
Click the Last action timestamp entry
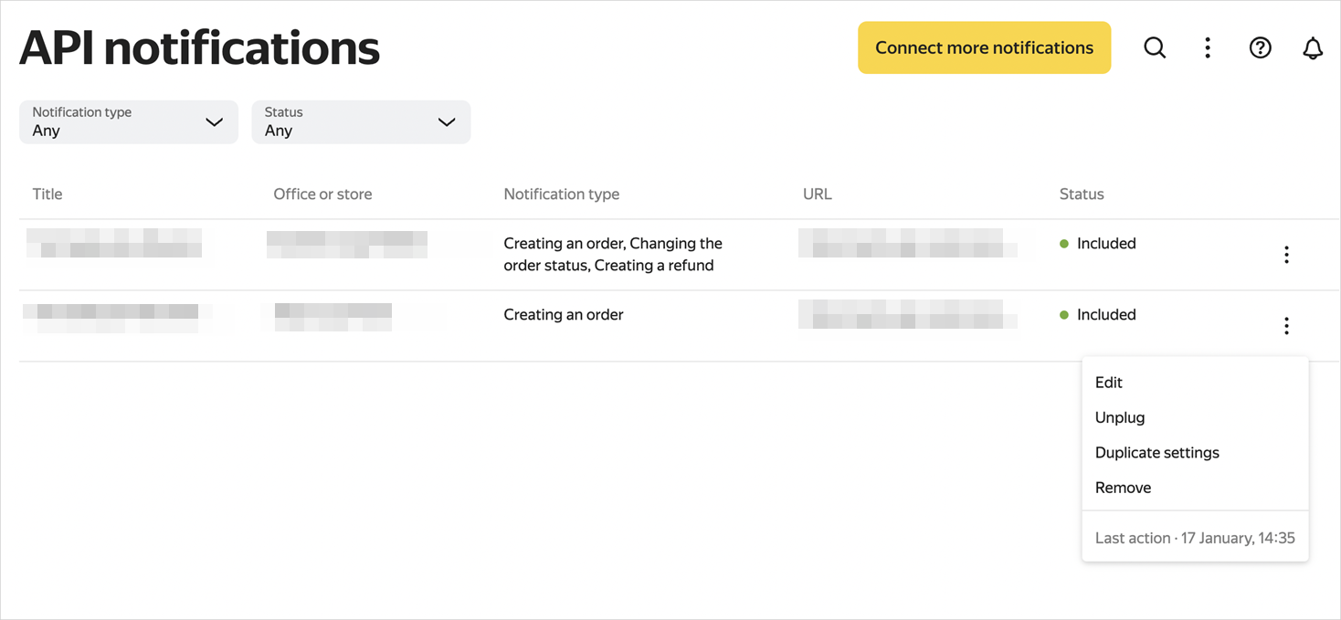click(x=1195, y=538)
